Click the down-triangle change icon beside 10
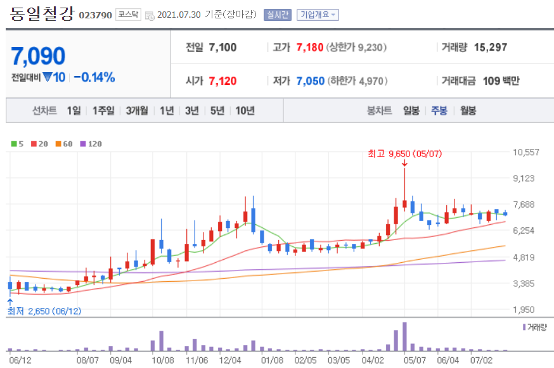The width and height of the screenshot is (554, 368). [48, 77]
